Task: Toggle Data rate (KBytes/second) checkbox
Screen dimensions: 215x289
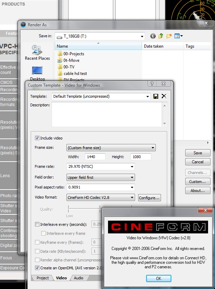Action: pos(37,251)
